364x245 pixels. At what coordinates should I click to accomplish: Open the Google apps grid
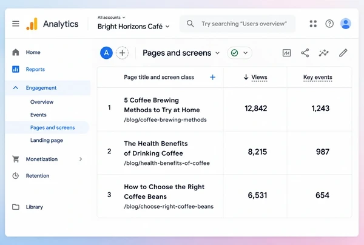313,24
